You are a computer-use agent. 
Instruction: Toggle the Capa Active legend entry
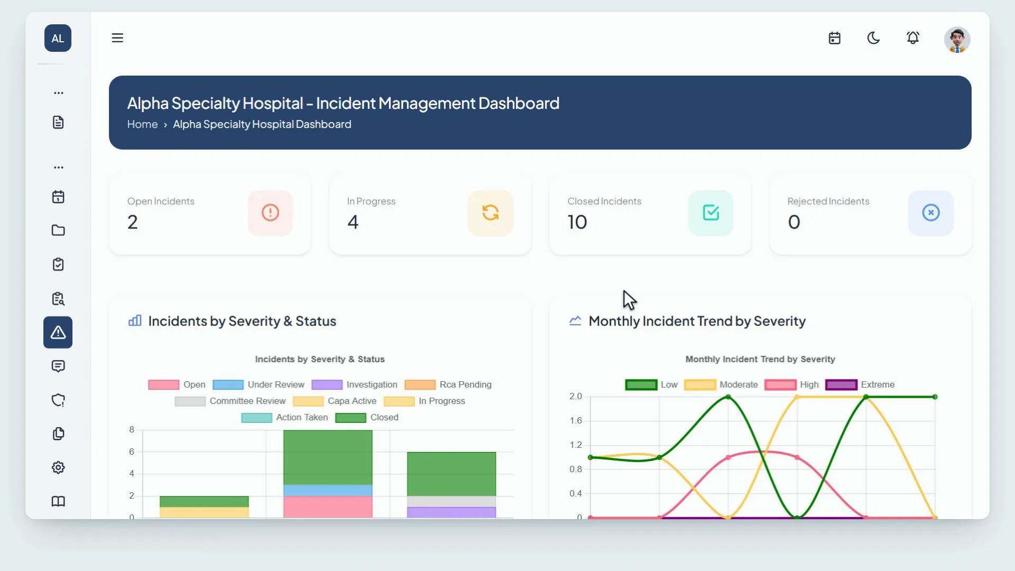coord(335,401)
